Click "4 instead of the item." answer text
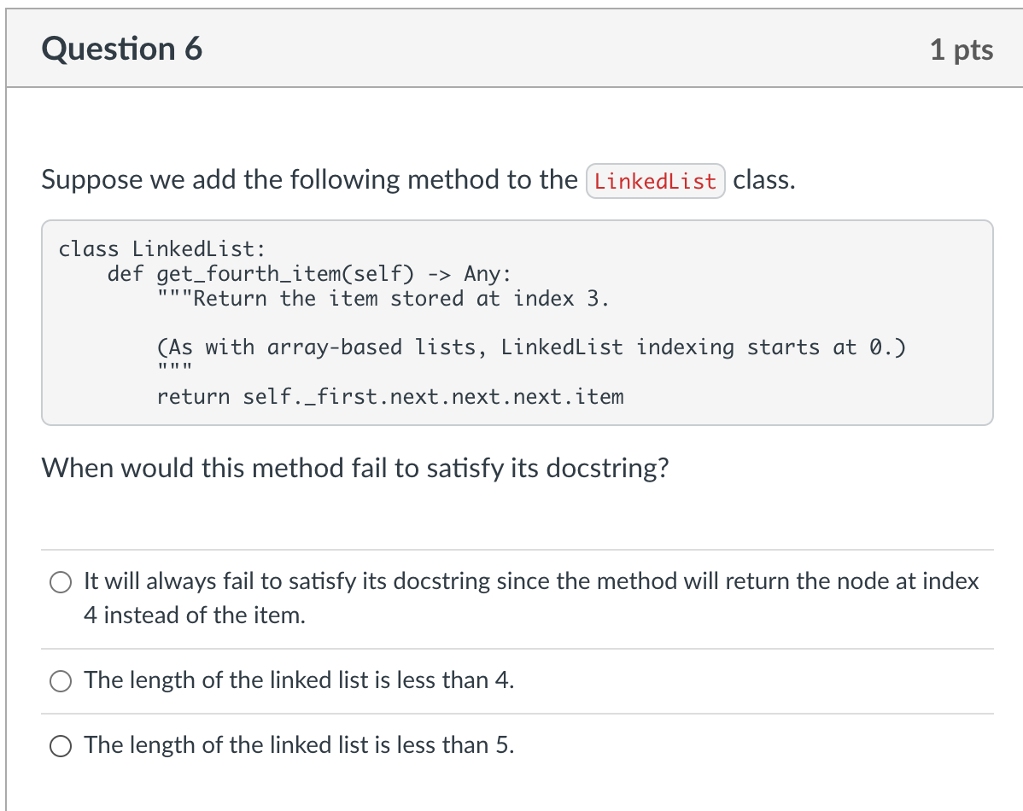This screenshot has height=811, width=1023. point(194,615)
